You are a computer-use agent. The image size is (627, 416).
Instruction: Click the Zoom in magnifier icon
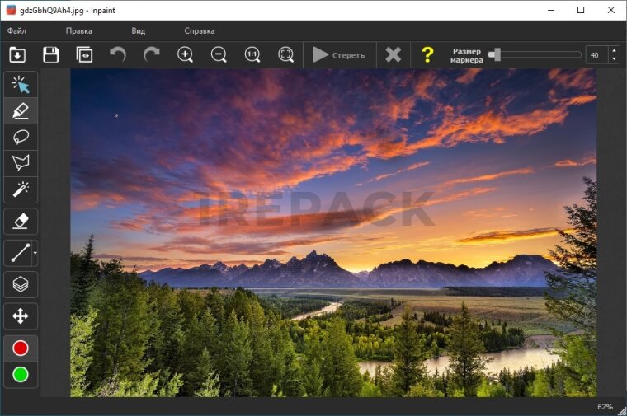[186, 55]
